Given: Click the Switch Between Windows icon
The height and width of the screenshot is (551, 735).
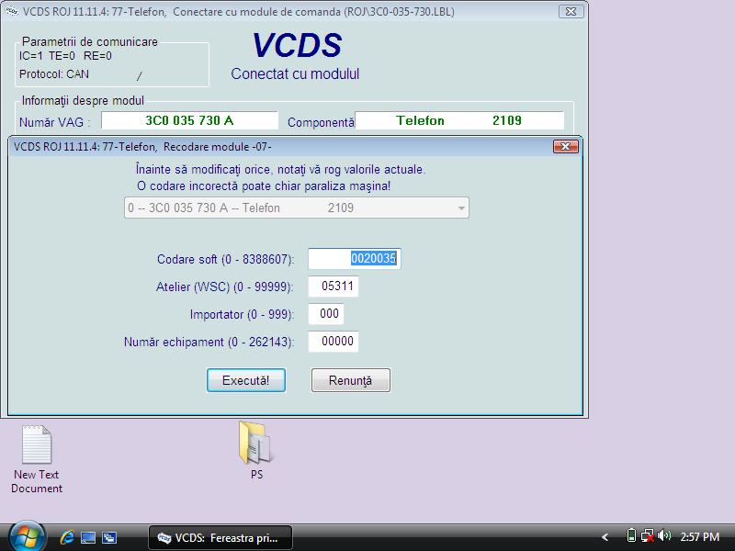Looking at the screenshot, I should 109,537.
